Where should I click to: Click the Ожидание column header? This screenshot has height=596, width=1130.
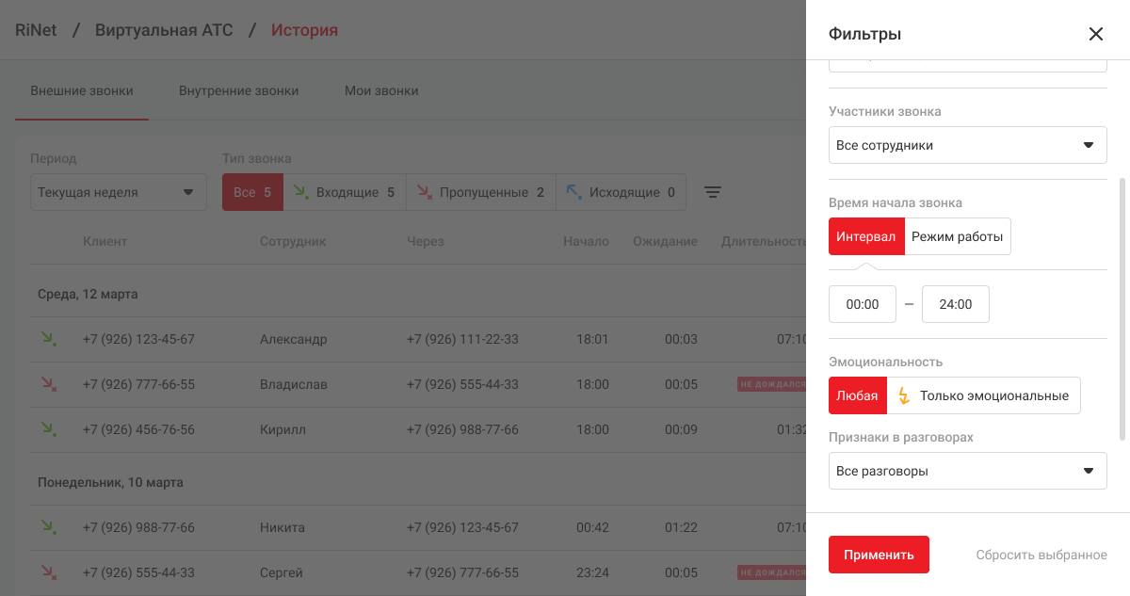pos(666,241)
